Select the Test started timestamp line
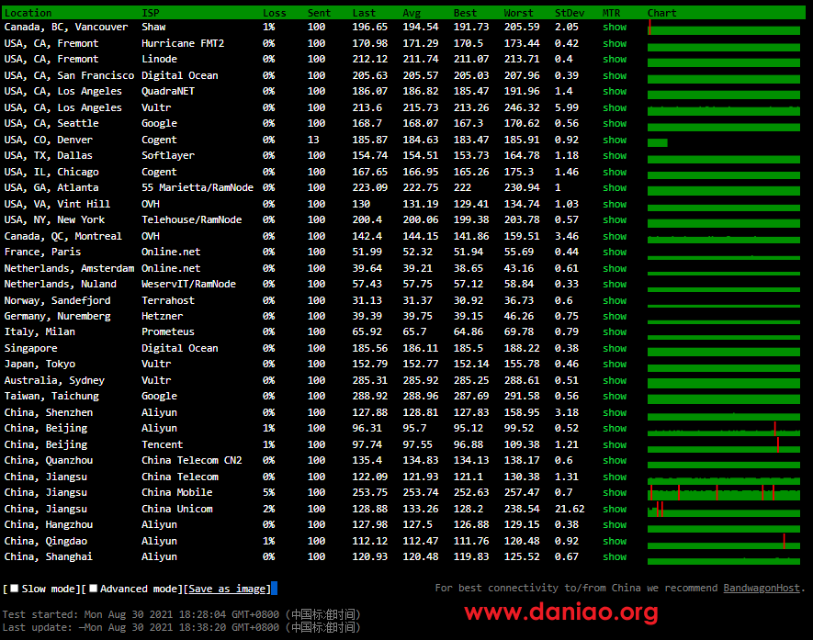This screenshot has height=640, width=813. pyautogui.click(x=181, y=614)
